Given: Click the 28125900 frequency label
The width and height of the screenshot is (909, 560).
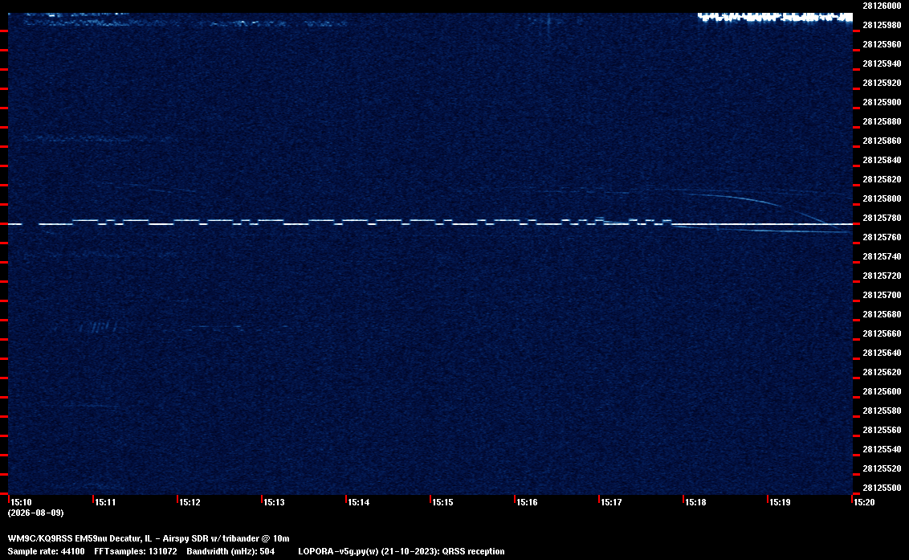Looking at the screenshot, I should (x=883, y=102).
